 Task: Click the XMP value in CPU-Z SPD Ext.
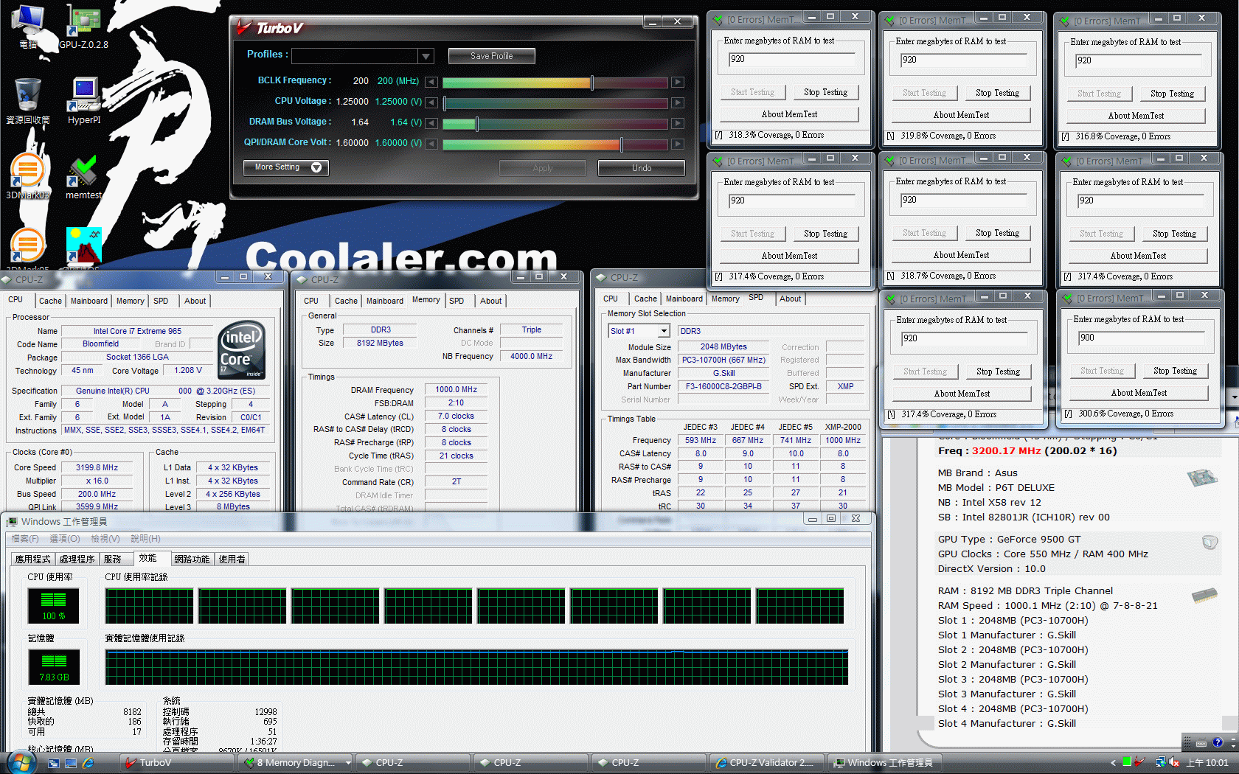[x=845, y=386]
